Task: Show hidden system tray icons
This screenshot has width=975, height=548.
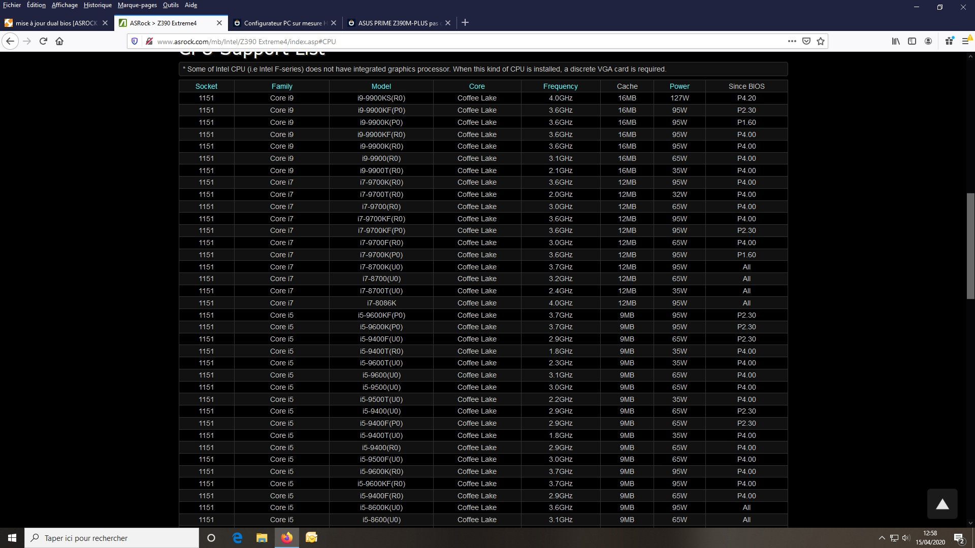Action: 882,538
